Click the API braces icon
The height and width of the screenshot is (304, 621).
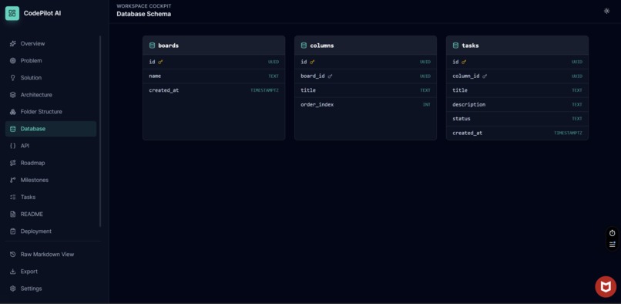tap(12, 146)
